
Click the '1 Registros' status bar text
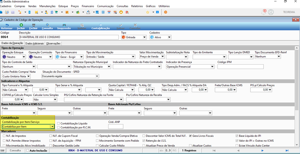189,151
